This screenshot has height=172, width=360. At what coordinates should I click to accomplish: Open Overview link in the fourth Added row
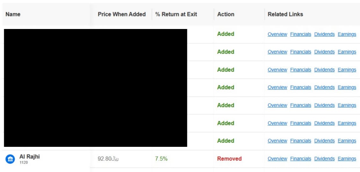pos(277,88)
